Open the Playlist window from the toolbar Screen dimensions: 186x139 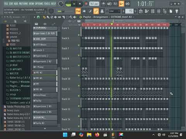pyautogui.click(x=141, y=11)
